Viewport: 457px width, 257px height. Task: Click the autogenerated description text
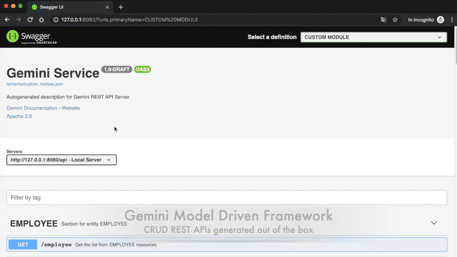[x=68, y=97]
